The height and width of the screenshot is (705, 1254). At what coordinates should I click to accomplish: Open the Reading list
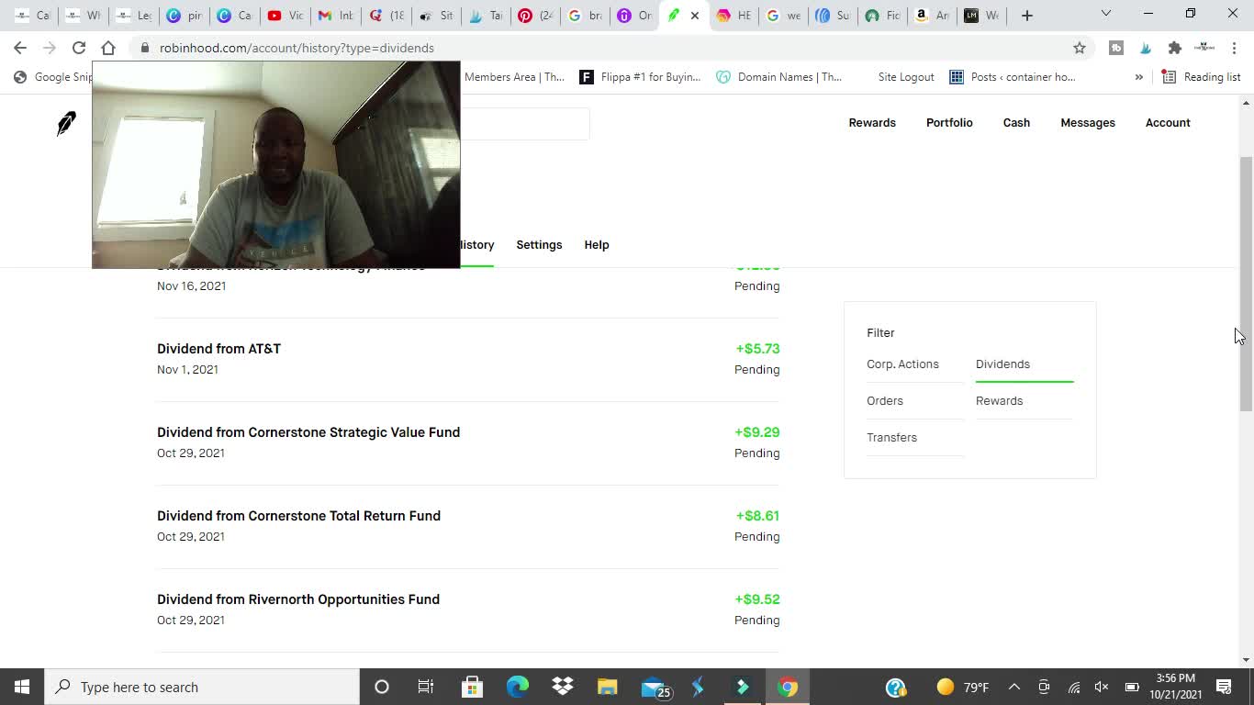(x=1202, y=77)
